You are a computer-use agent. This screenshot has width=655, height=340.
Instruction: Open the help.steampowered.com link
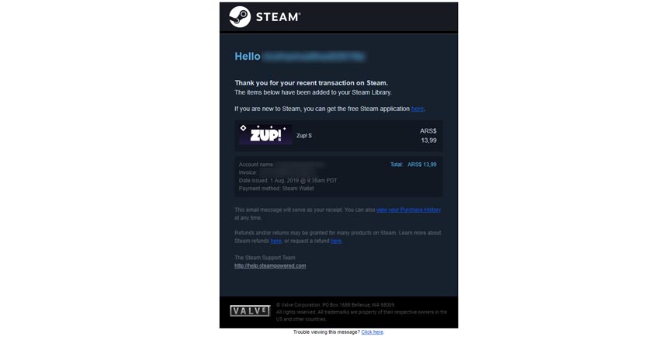tap(270, 265)
